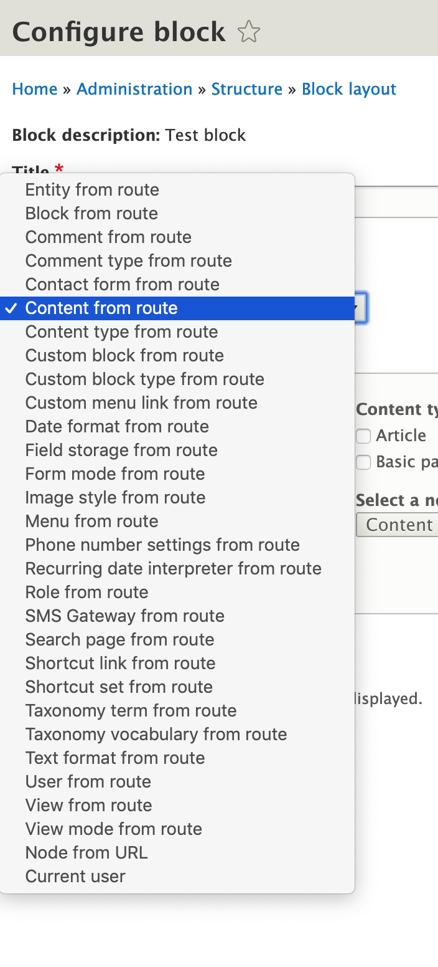Select the checked Content from route option
Viewport: 438px width, 967px height.
click(101, 308)
